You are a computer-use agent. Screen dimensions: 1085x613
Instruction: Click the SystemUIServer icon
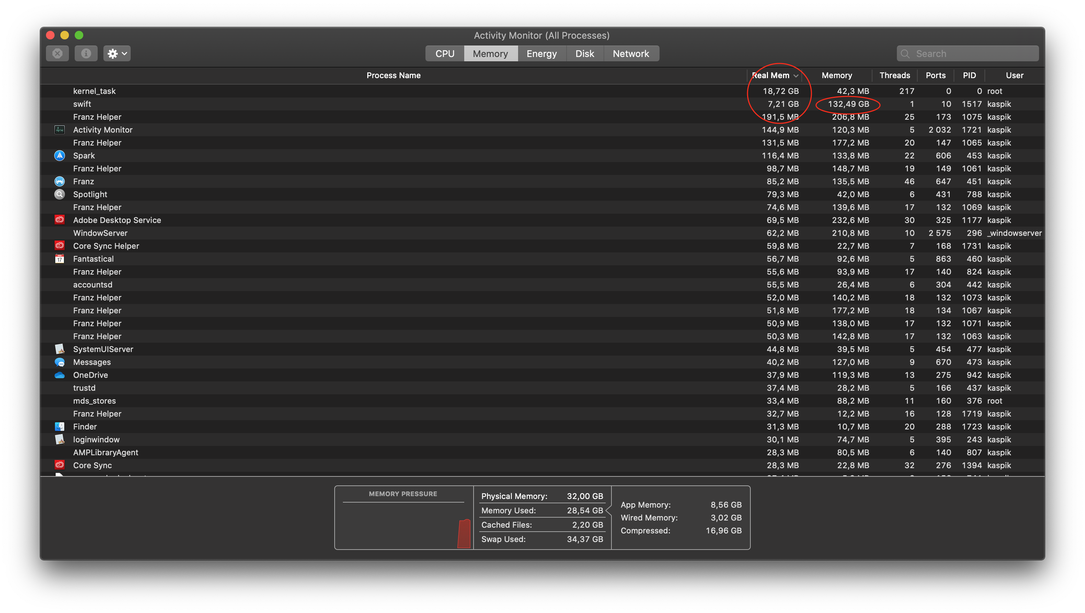point(60,349)
